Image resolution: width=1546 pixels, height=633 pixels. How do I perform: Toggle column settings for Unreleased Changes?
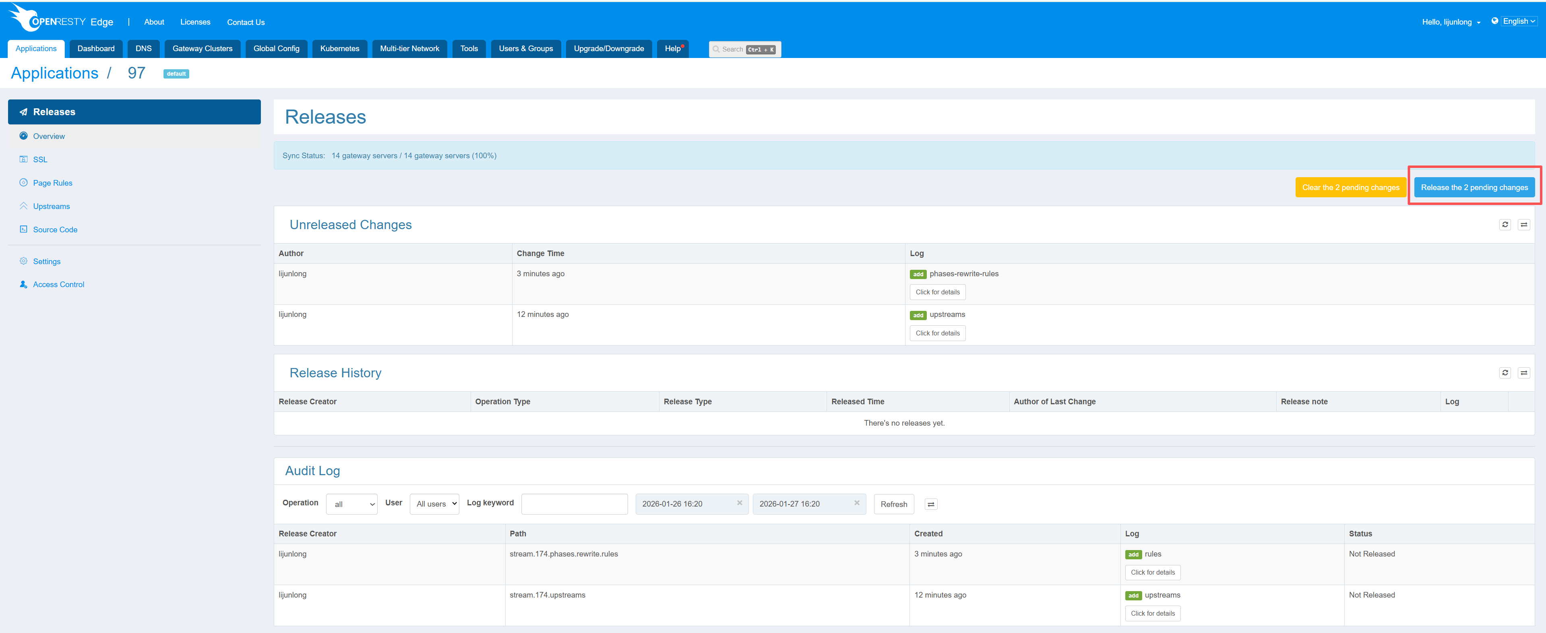1523,224
